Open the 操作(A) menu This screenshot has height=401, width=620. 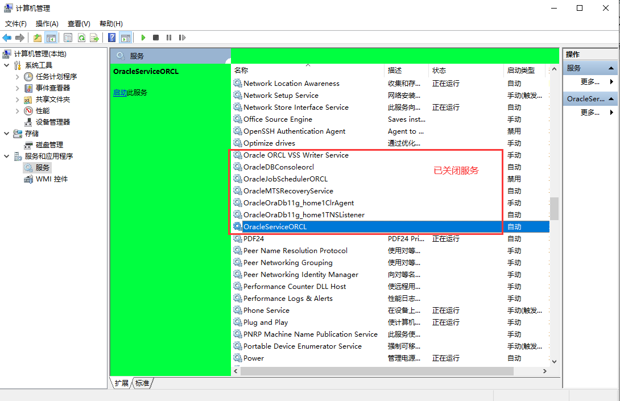(x=47, y=24)
